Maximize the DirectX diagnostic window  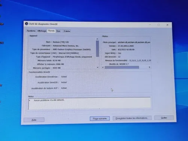tap(159, 25)
